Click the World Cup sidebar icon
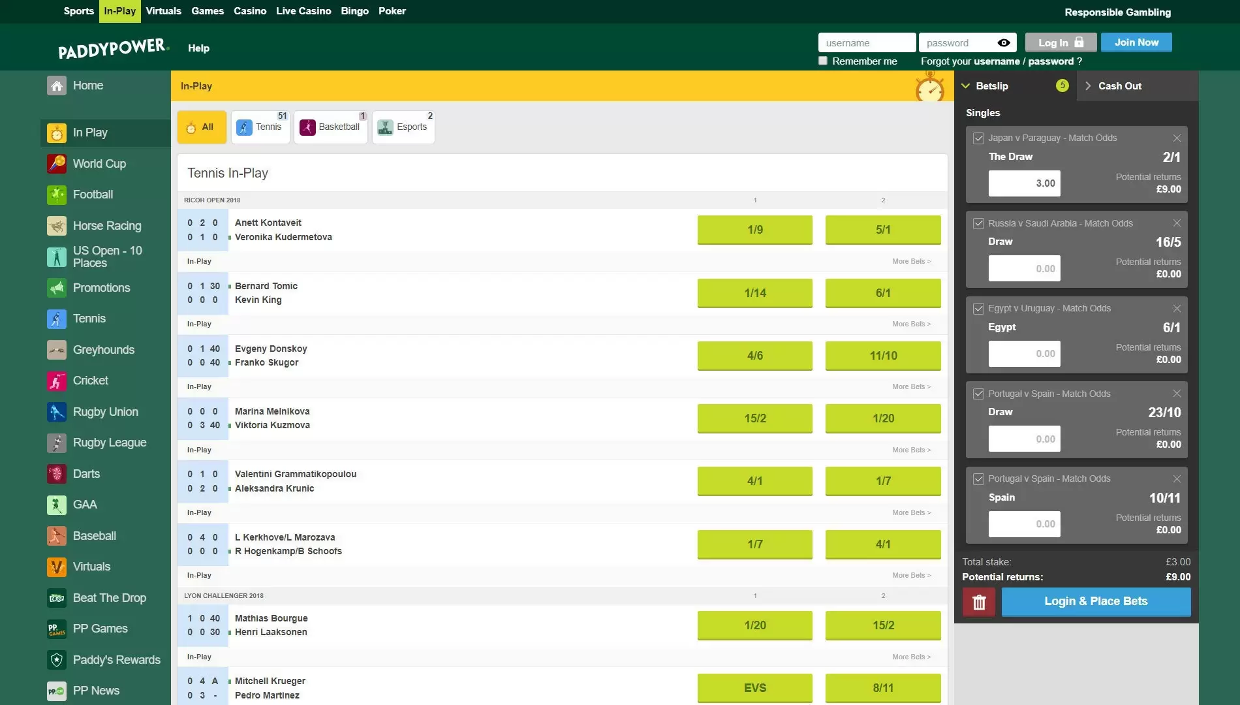The image size is (1240, 705). (x=57, y=164)
